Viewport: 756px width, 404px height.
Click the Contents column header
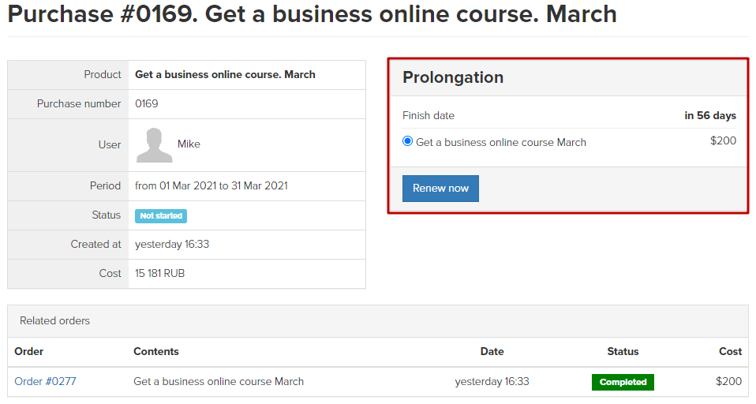155,351
